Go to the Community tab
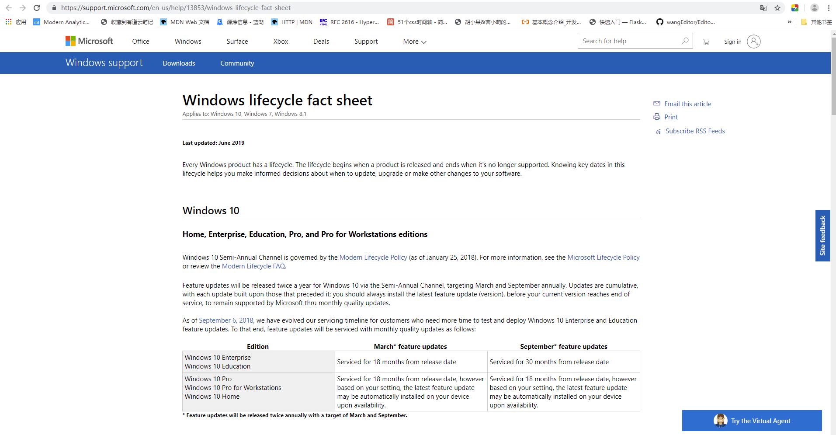This screenshot has width=836, height=435. click(x=237, y=63)
